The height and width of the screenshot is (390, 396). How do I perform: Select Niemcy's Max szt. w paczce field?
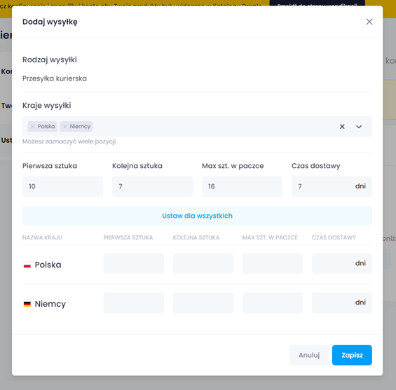272,302
